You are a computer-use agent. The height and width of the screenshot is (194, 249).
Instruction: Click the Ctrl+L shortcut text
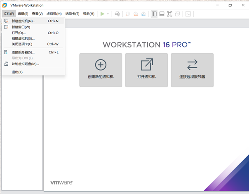coord(54,52)
